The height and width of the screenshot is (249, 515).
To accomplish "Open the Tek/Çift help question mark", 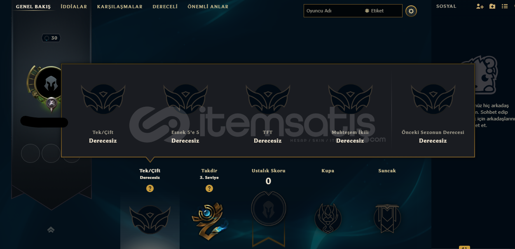I will [x=150, y=188].
